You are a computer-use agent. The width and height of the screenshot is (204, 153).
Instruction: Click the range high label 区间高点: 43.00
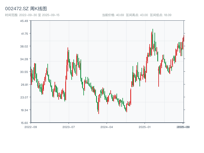click(137, 15)
